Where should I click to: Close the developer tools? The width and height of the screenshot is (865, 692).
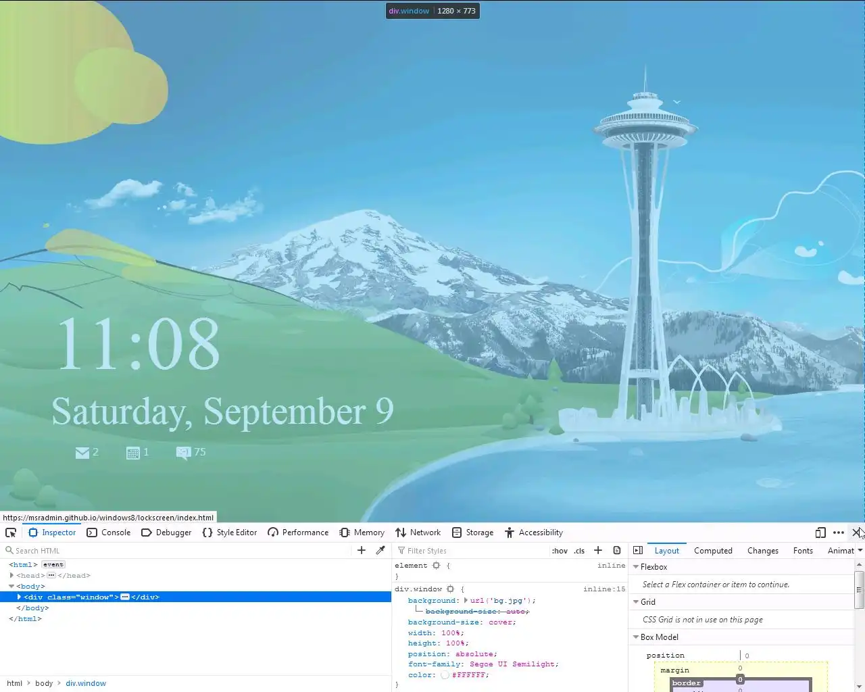coord(856,533)
